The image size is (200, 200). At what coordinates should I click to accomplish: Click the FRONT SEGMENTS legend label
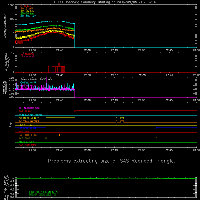[43, 192]
